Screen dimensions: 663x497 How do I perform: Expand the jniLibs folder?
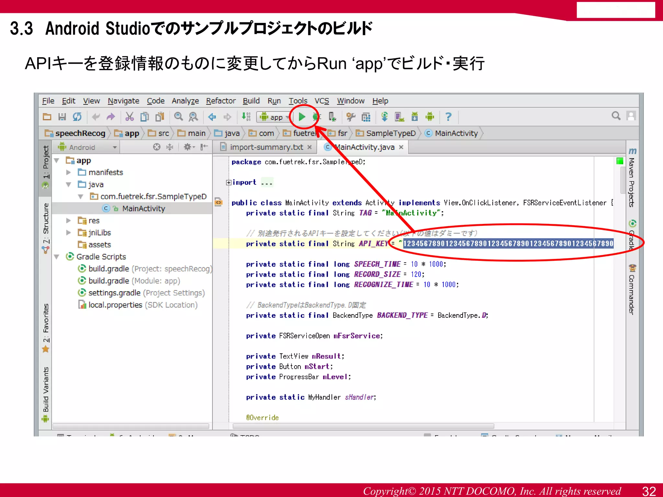point(68,233)
